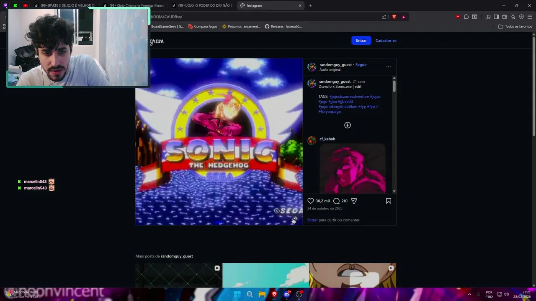The width and height of the screenshot is (536, 301).
Task: Click the Brave Shields lion icon
Action: (x=394, y=17)
